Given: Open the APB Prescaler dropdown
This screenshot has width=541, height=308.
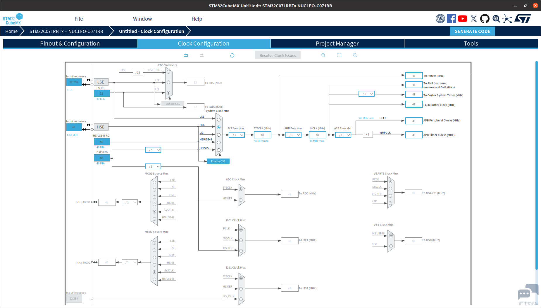Looking at the screenshot, I should (x=343, y=135).
